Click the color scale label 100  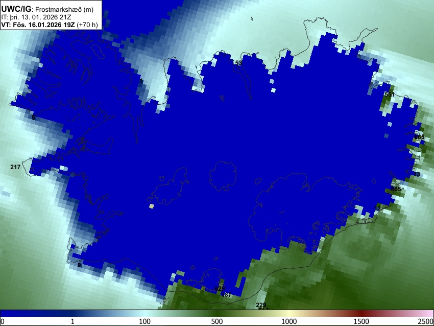point(144,321)
